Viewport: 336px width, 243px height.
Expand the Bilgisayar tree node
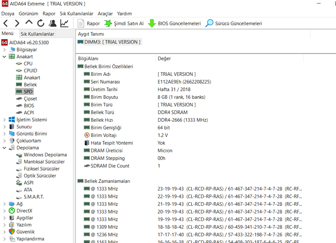point(4,50)
